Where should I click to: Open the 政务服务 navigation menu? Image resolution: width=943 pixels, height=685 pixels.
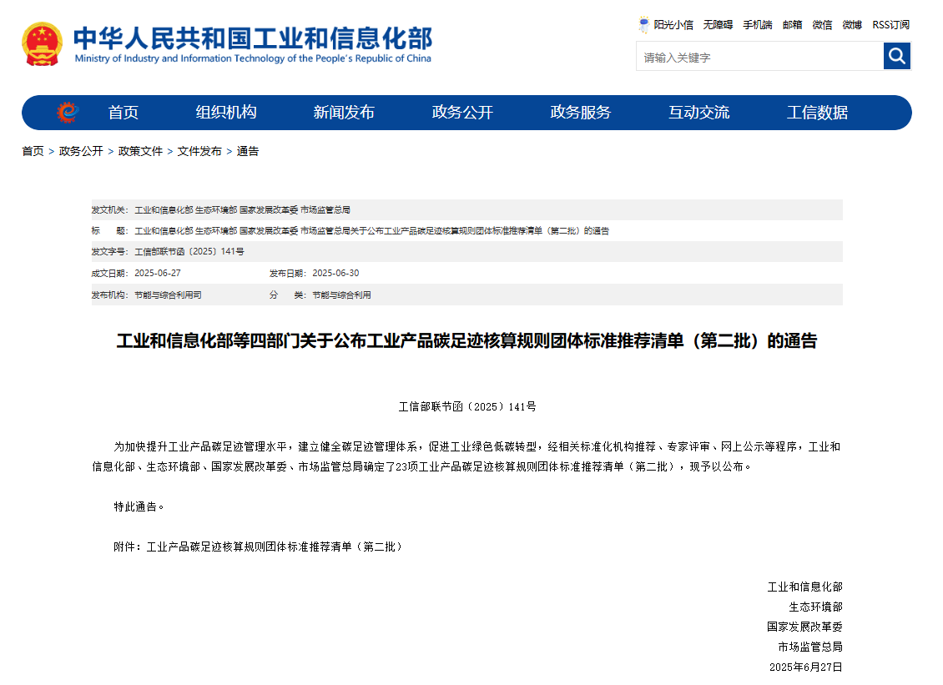580,113
